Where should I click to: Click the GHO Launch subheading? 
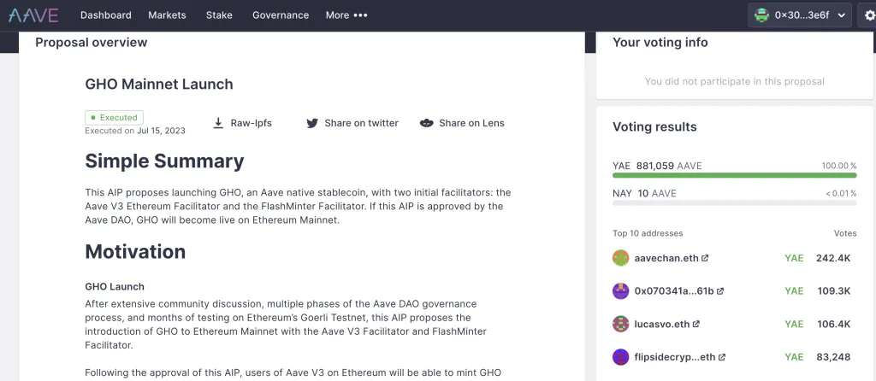click(115, 287)
